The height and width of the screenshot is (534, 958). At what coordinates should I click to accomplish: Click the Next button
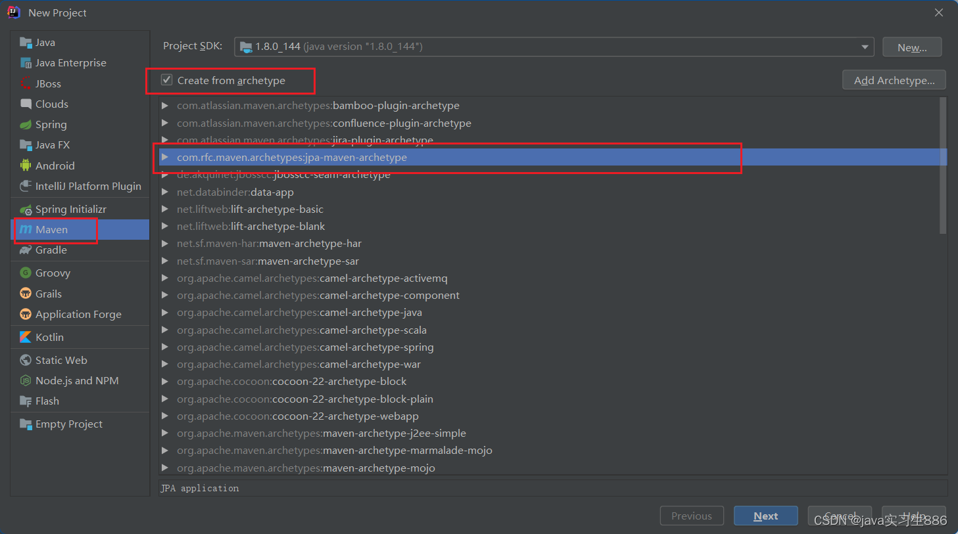766,516
